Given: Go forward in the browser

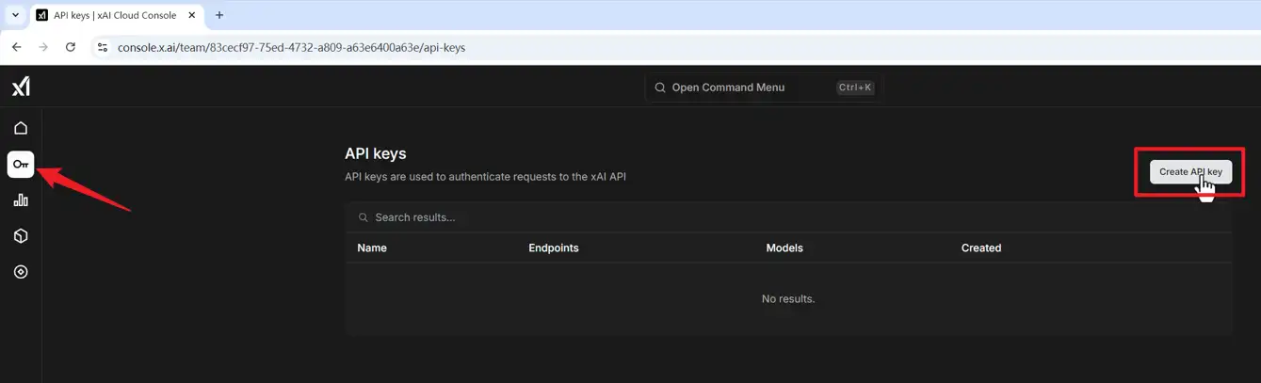Looking at the screenshot, I should (x=43, y=47).
